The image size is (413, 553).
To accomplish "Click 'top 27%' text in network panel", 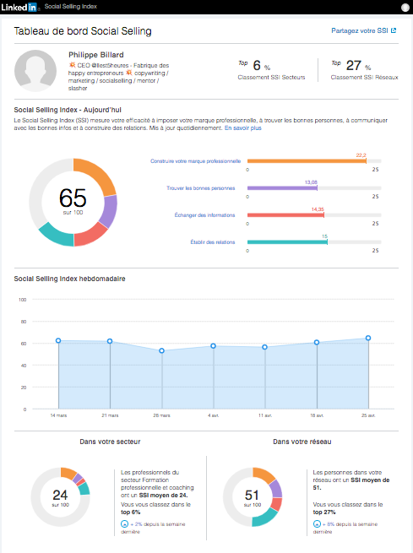I will pos(324,512).
